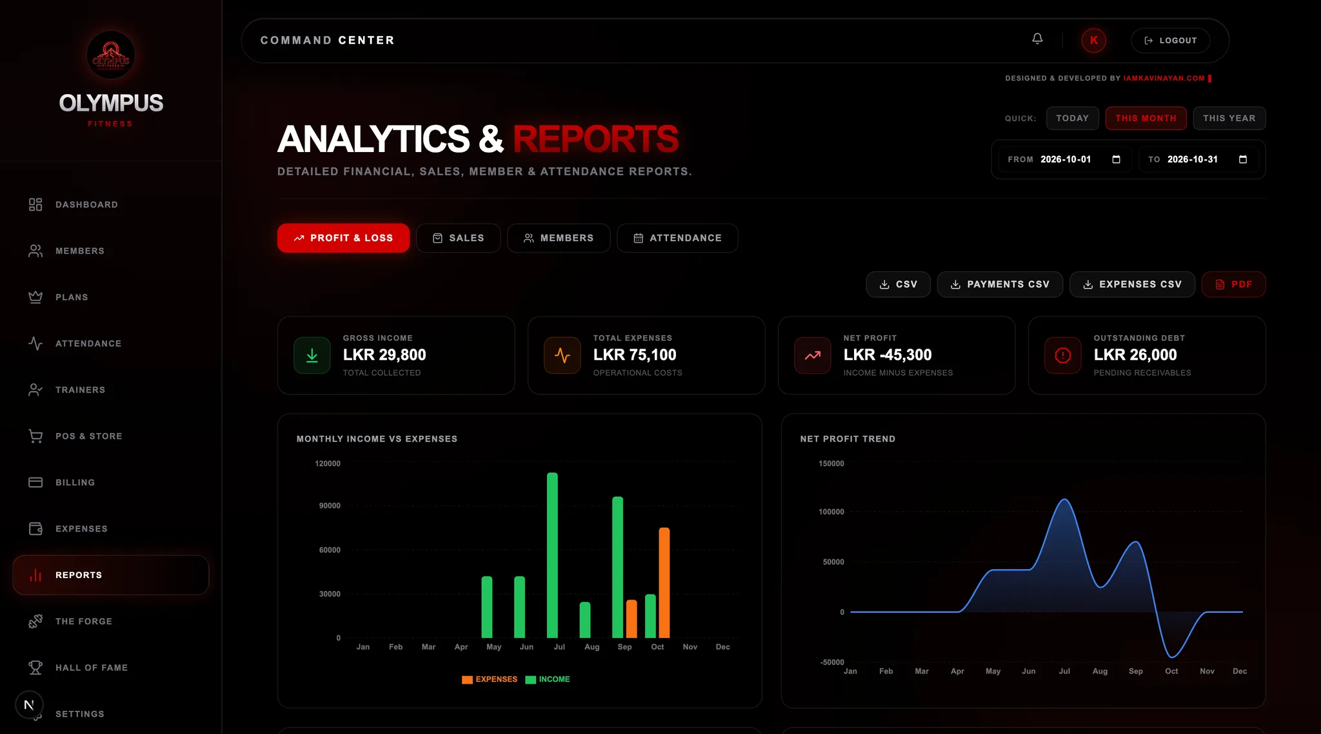
Task: Switch to the Profit & Loss tab
Action: click(343, 238)
